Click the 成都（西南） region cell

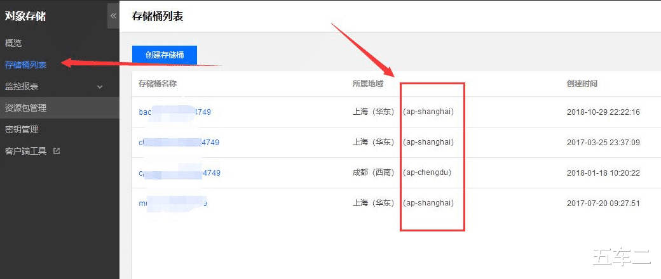374,172
